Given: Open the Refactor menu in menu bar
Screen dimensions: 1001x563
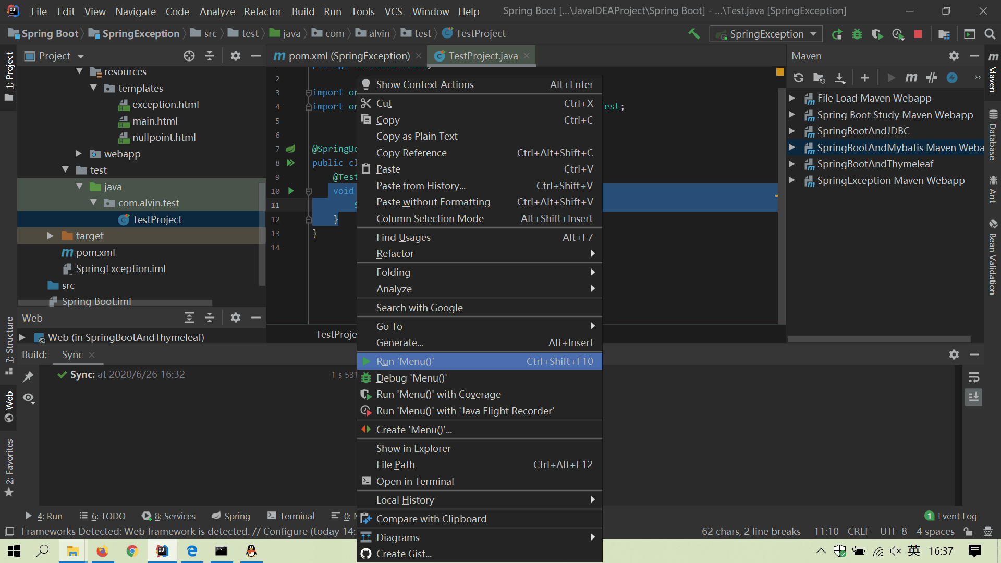Looking at the screenshot, I should [x=262, y=11].
